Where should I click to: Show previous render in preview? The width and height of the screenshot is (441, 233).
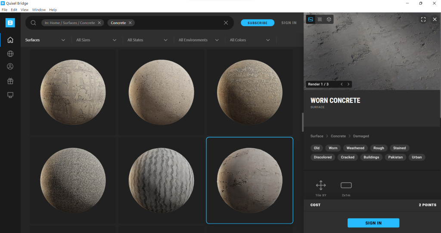[x=342, y=84]
